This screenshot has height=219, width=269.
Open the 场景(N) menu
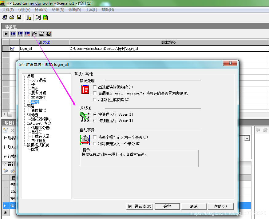pyautogui.click(x=41, y=10)
